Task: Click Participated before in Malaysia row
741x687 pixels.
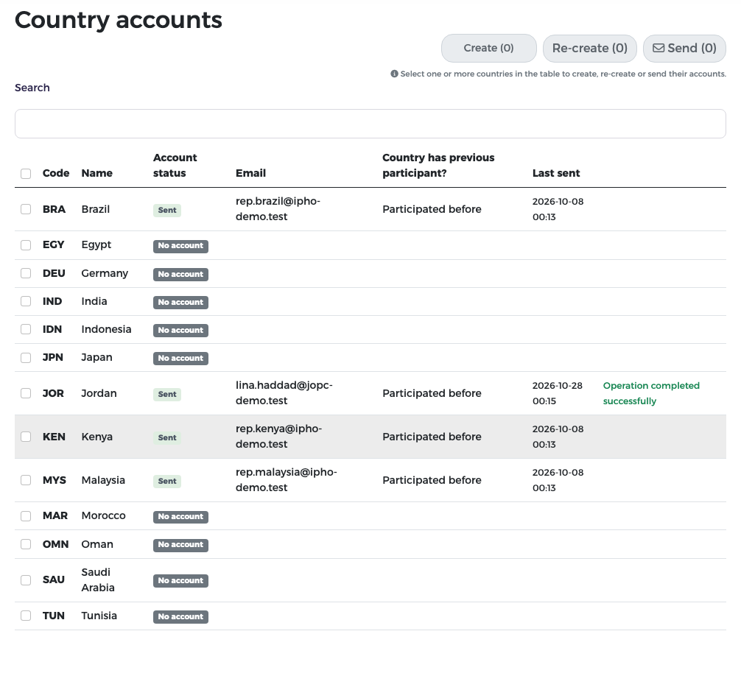Action: click(x=432, y=481)
